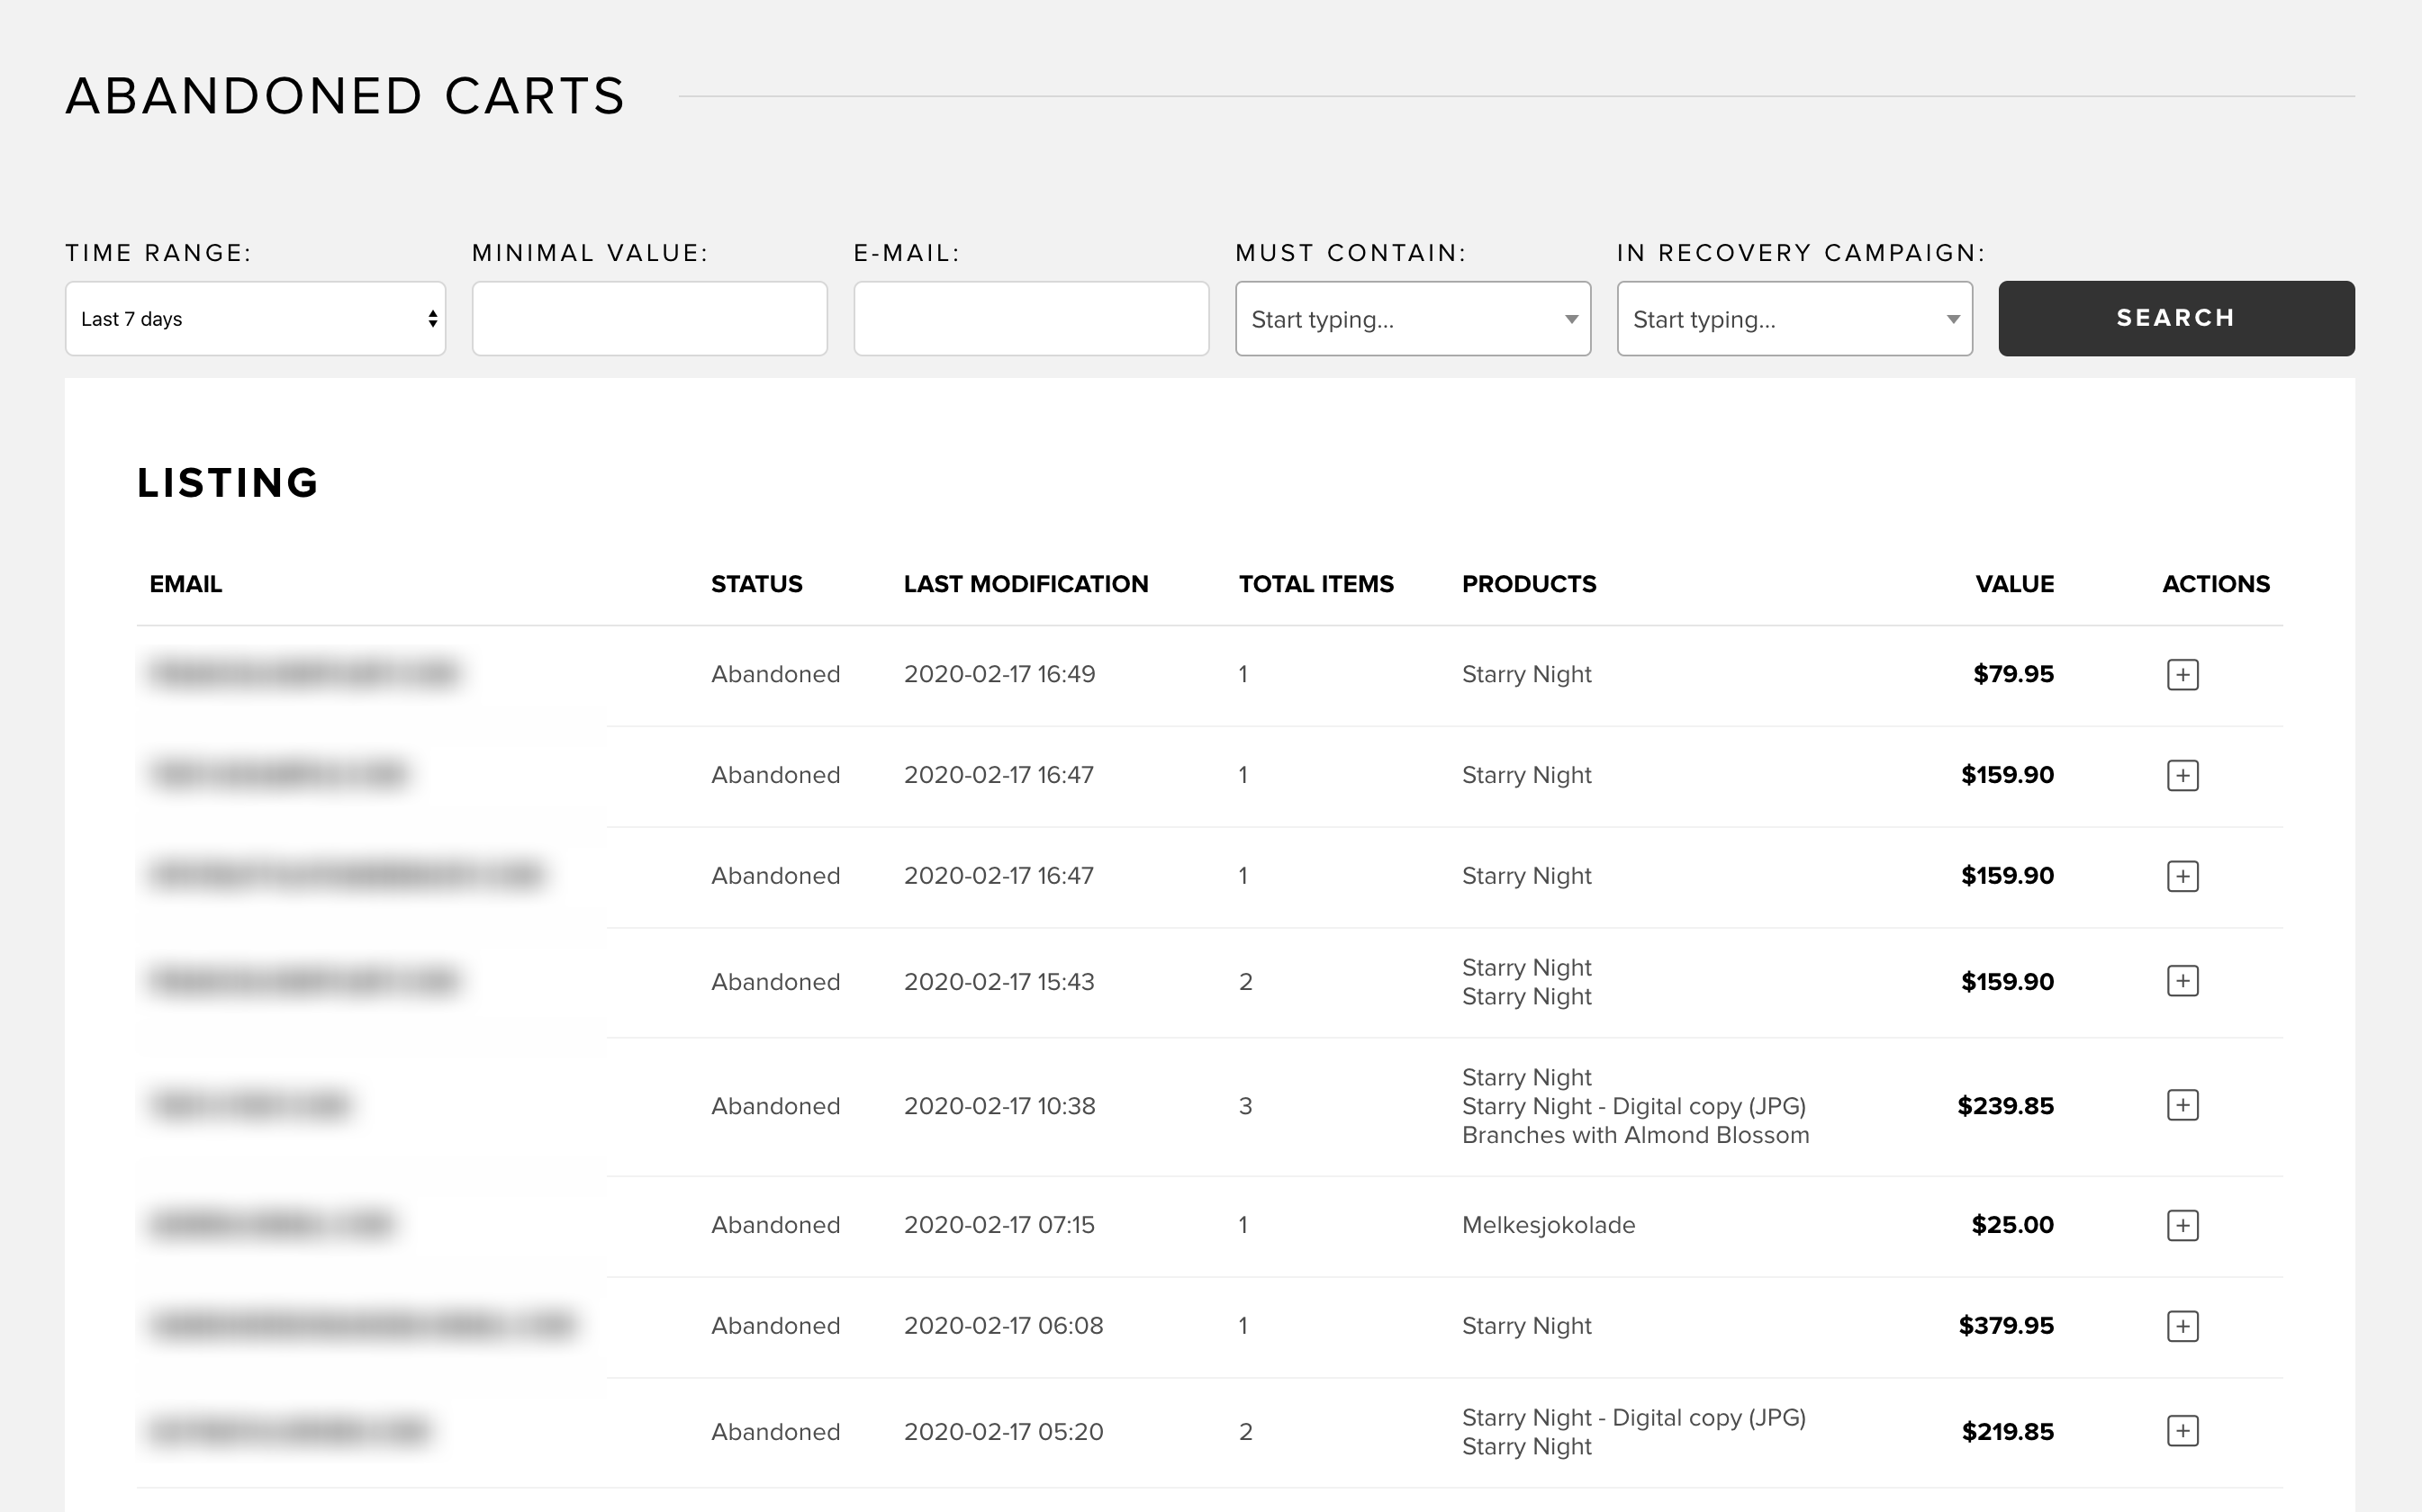Focus the Minimal Value input field
The image size is (2422, 1512).
(649, 319)
